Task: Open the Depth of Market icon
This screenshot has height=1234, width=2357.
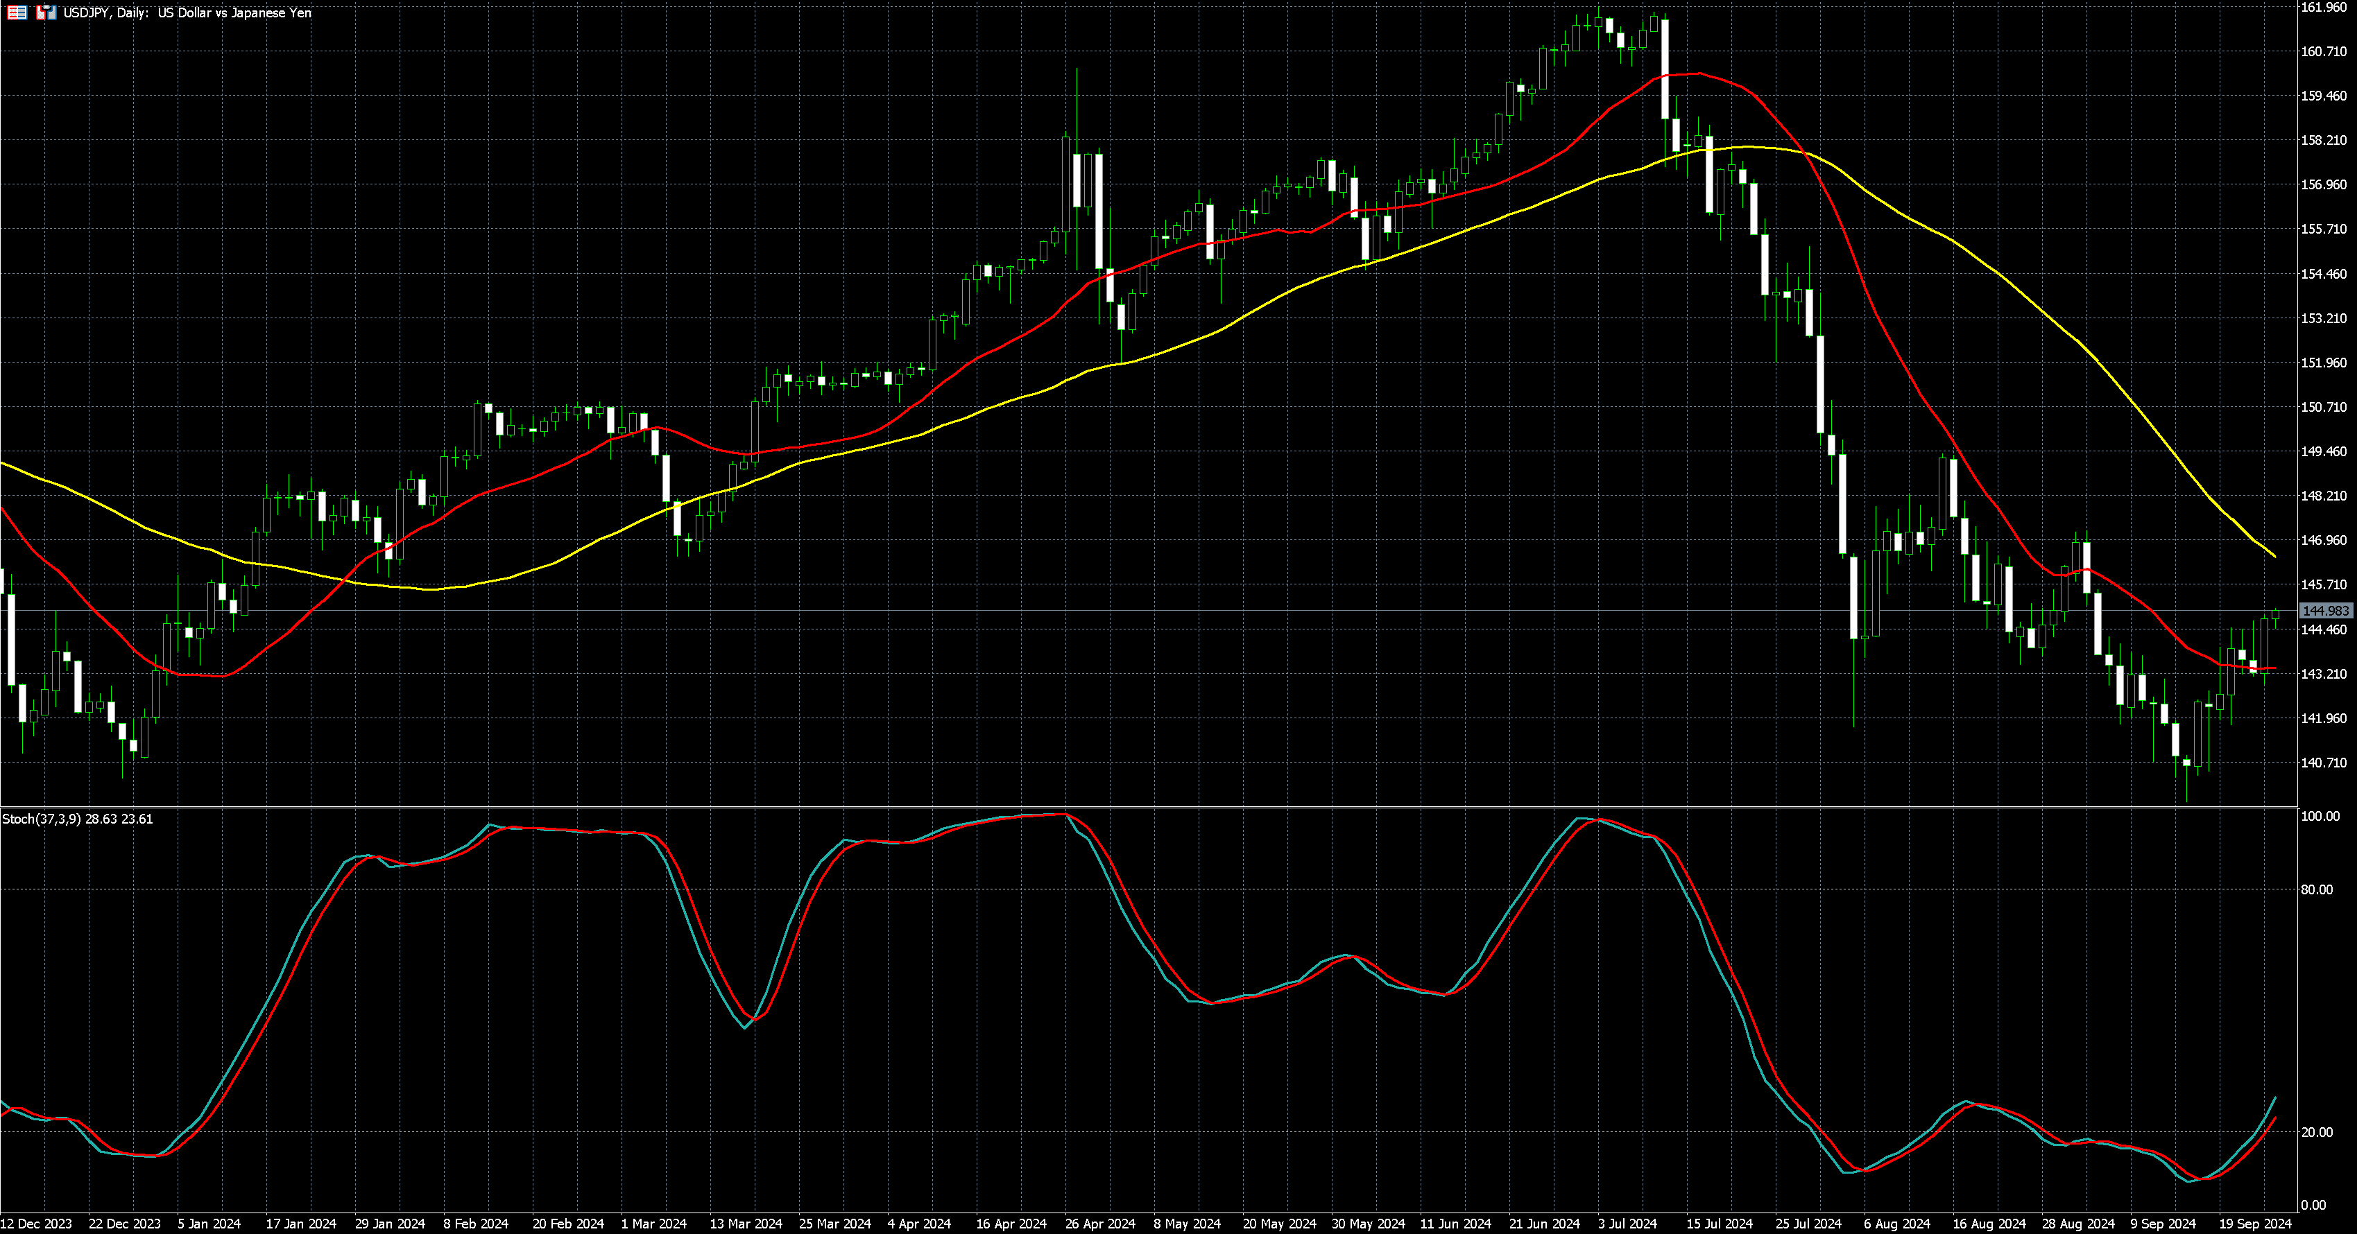Action: pyautogui.click(x=17, y=12)
